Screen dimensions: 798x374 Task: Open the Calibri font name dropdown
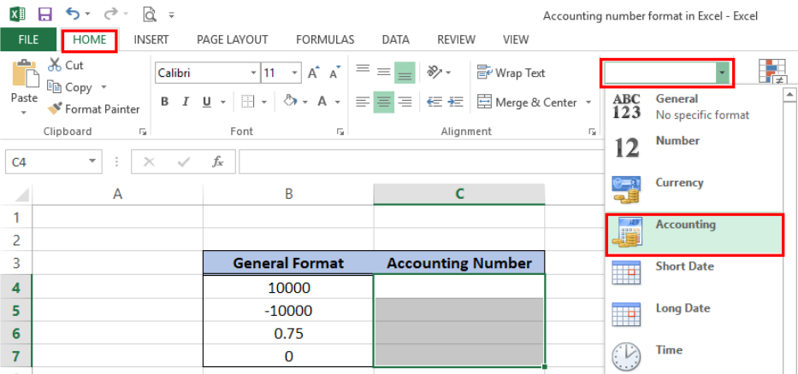click(x=253, y=73)
